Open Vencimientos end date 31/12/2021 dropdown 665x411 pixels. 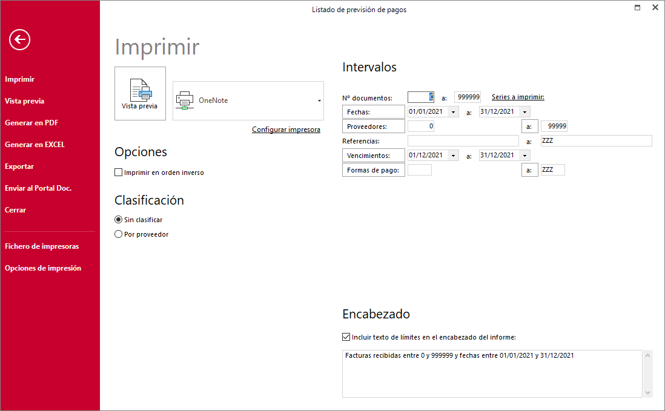(525, 156)
